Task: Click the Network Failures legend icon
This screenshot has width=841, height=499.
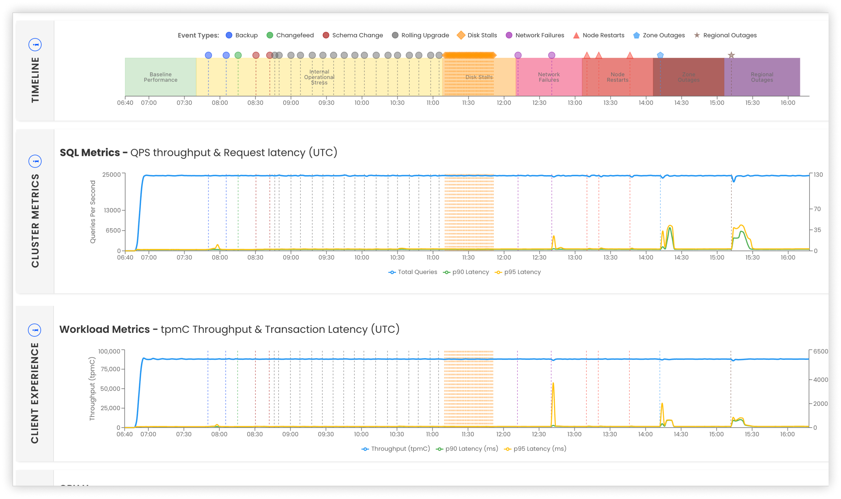Action: click(x=509, y=35)
